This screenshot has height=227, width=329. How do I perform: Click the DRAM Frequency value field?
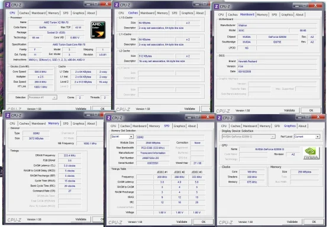(69, 155)
